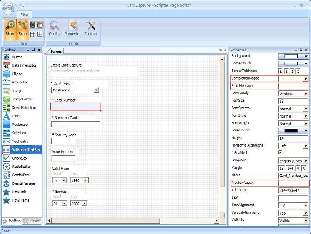Click the Card Number input box
The image size is (311, 234).
click(75, 107)
